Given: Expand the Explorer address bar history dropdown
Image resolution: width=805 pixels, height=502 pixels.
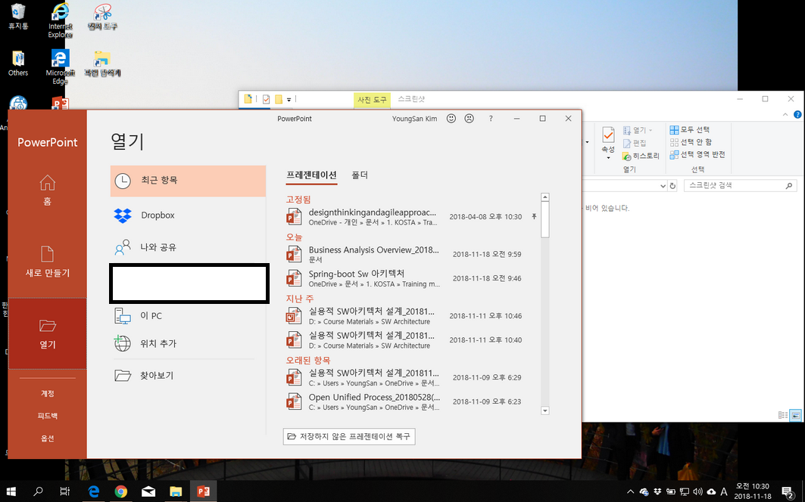Looking at the screenshot, I should pos(663,186).
